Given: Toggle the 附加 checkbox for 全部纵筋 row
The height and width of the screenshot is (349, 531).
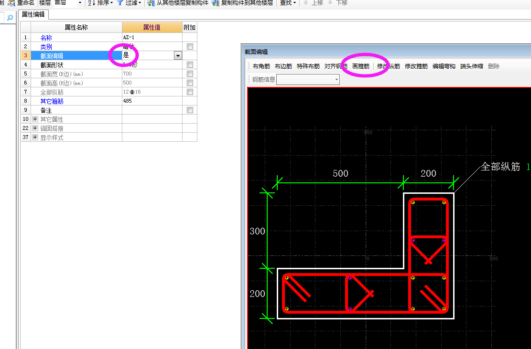Looking at the screenshot, I should click(190, 92).
